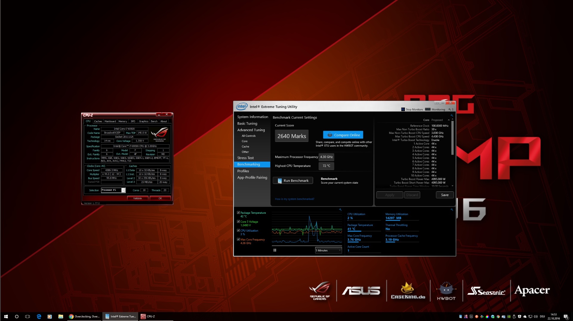Uncheck Package Temperature monitor checkbox
The image size is (573, 321).
pos(238,213)
